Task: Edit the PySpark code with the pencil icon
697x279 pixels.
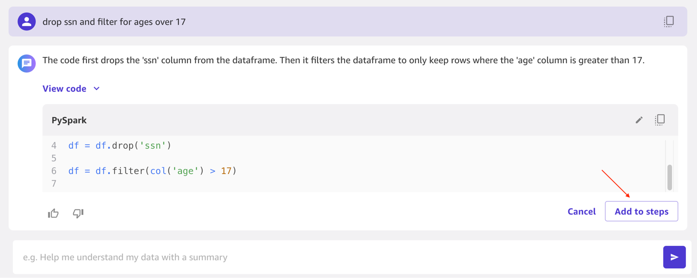Action: point(639,120)
